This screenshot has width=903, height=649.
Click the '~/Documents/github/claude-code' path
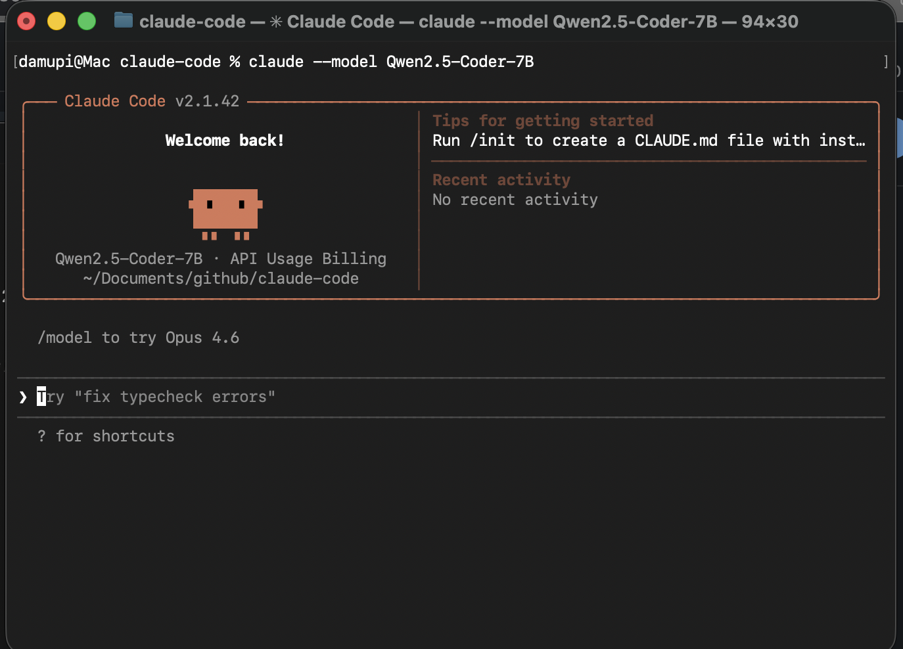tap(221, 279)
